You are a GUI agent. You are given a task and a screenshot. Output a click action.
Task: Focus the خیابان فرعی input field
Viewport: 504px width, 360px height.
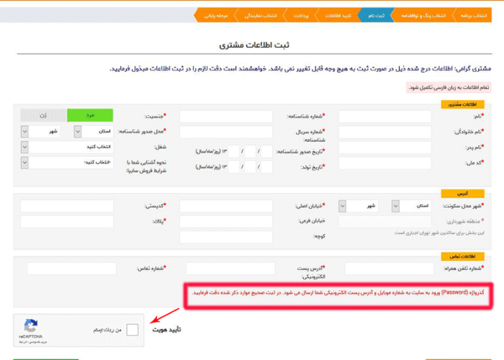(x=226, y=222)
